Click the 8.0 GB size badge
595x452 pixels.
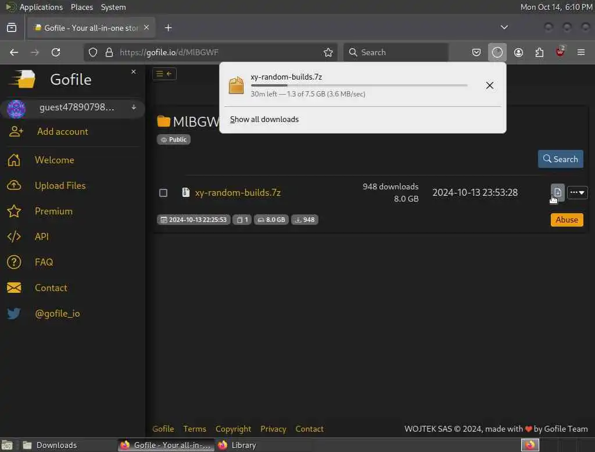tap(271, 220)
